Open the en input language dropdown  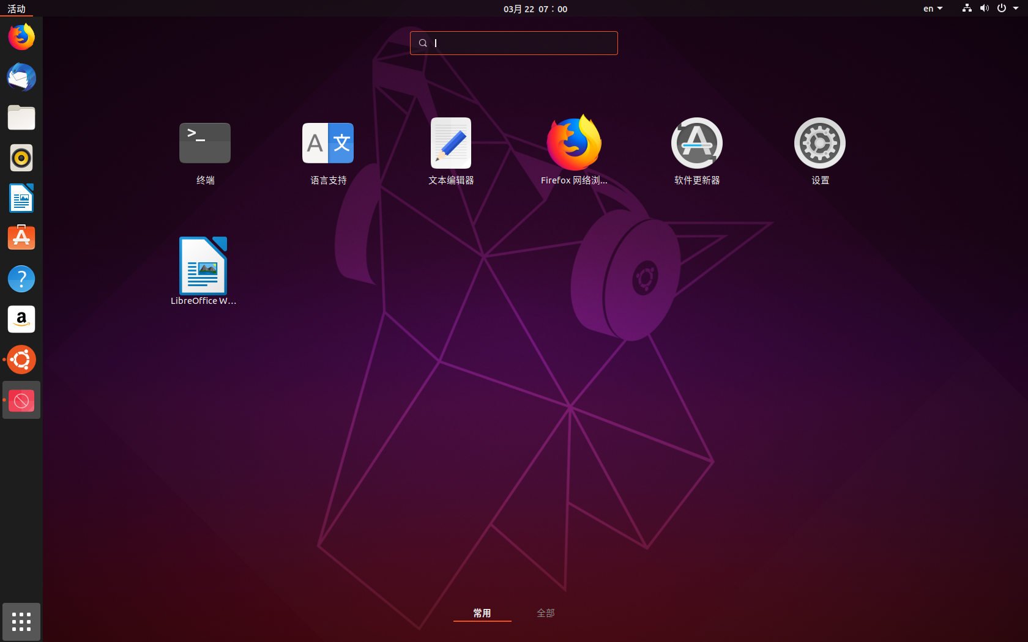pos(932,9)
